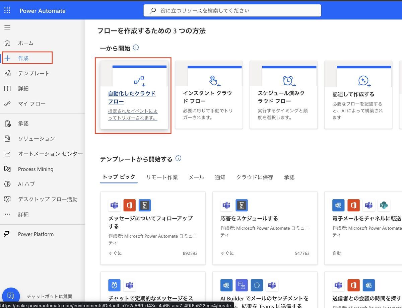Choose the 記述して作成する card

pos(358,95)
